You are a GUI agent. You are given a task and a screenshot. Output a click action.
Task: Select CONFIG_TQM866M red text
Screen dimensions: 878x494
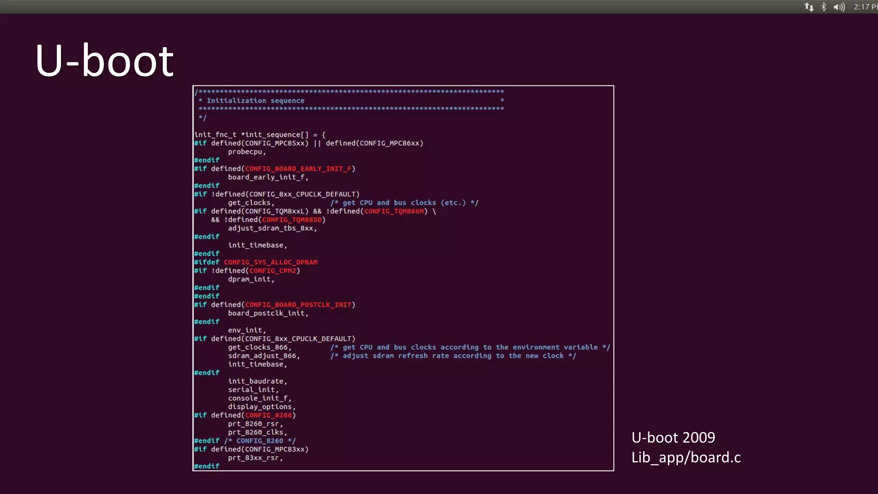pos(394,211)
